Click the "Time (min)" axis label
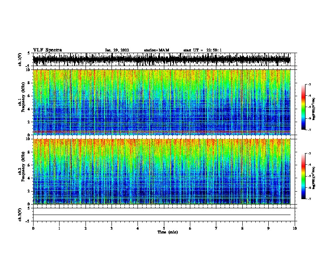Image resolution: width=332 pixels, height=256 pixels. (x=168, y=232)
